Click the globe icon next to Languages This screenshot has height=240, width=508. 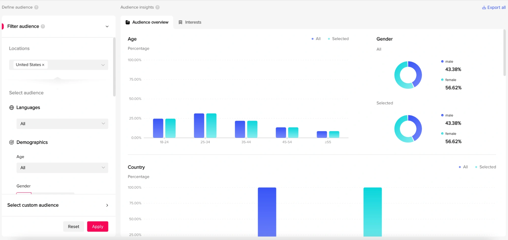(x=12, y=108)
